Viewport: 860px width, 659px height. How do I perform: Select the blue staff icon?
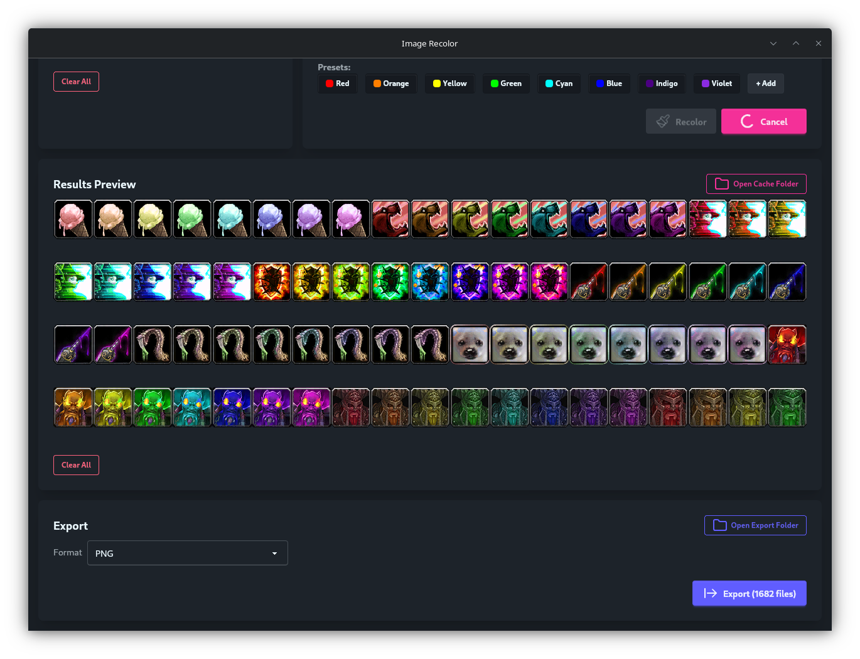pos(787,282)
